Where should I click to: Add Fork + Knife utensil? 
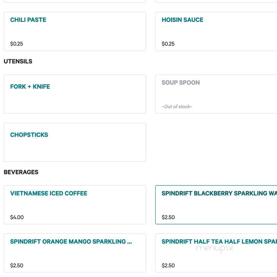pyautogui.click(x=75, y=94)
